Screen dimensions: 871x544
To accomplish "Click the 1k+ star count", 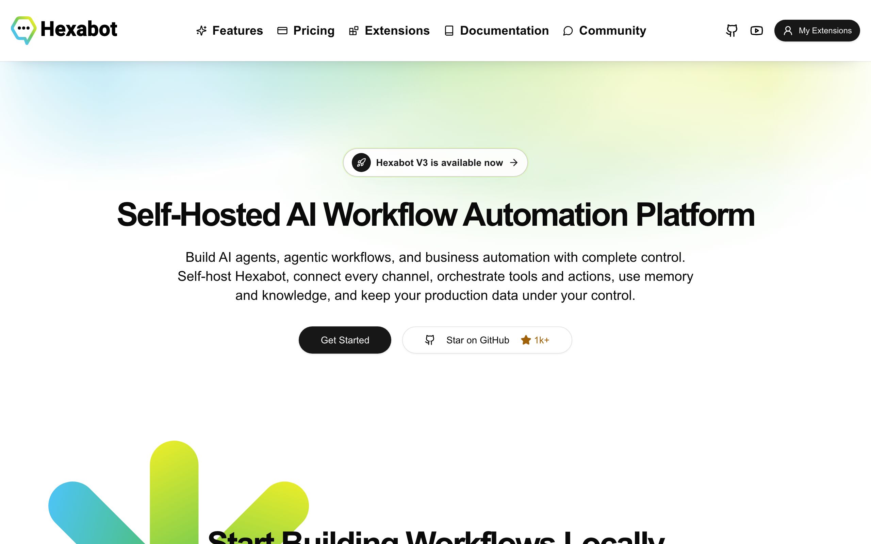I will (542, 340).
